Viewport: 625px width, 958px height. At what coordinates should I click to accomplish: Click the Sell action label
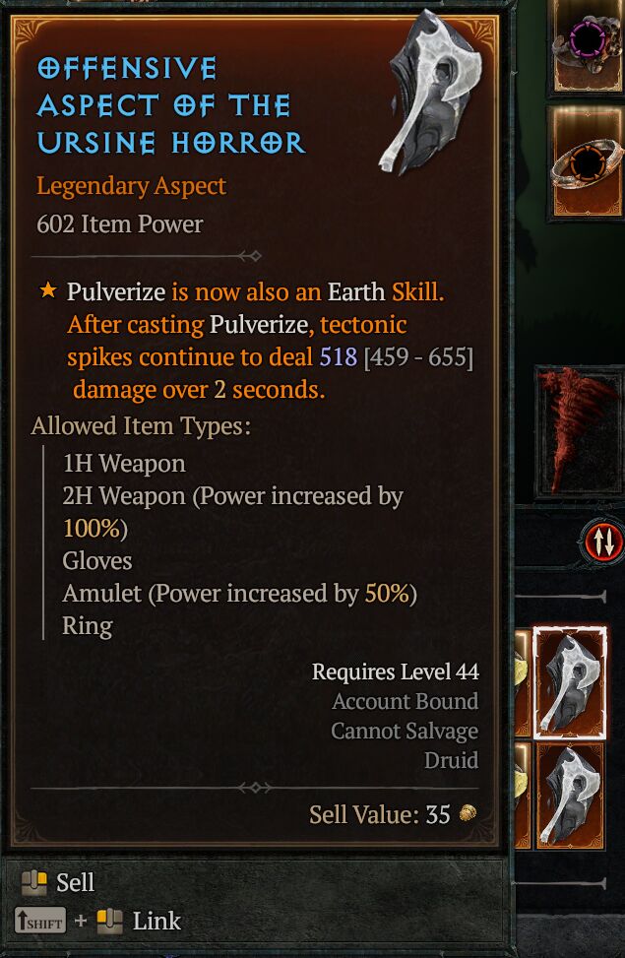pos(75,883)
